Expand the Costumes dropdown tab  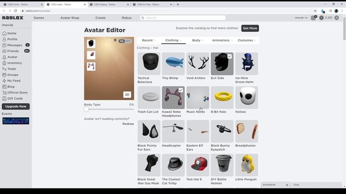247,40
